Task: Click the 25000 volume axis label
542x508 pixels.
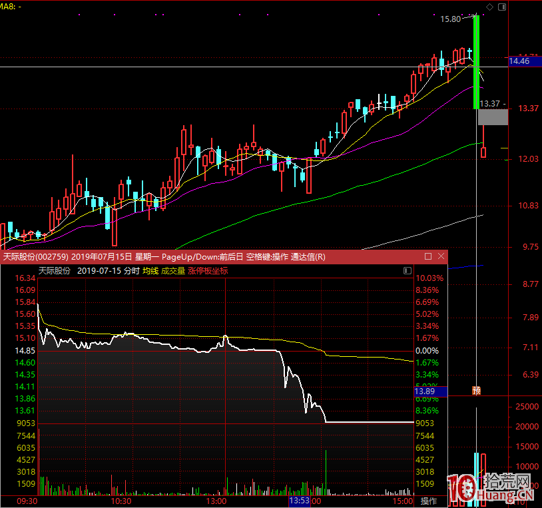Action: coord(527,407)
